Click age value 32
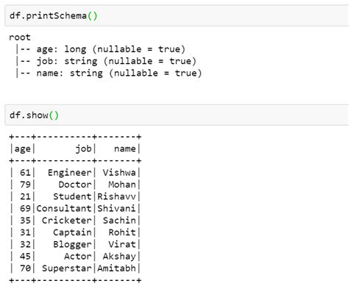Screen dimensions: 349x289 click(25, 244)
